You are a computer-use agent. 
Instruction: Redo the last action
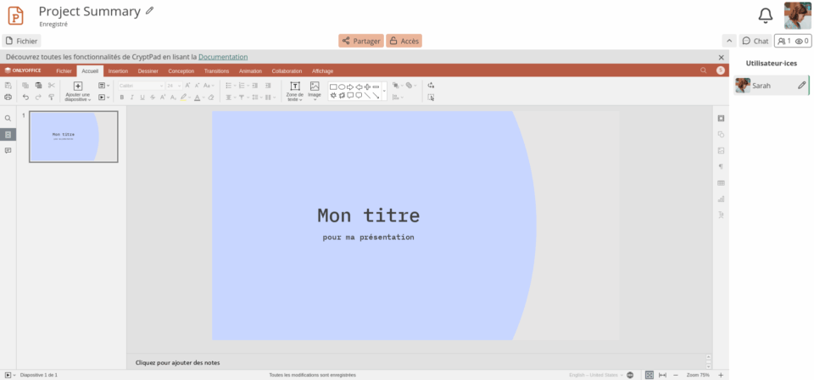pos(38,97)
